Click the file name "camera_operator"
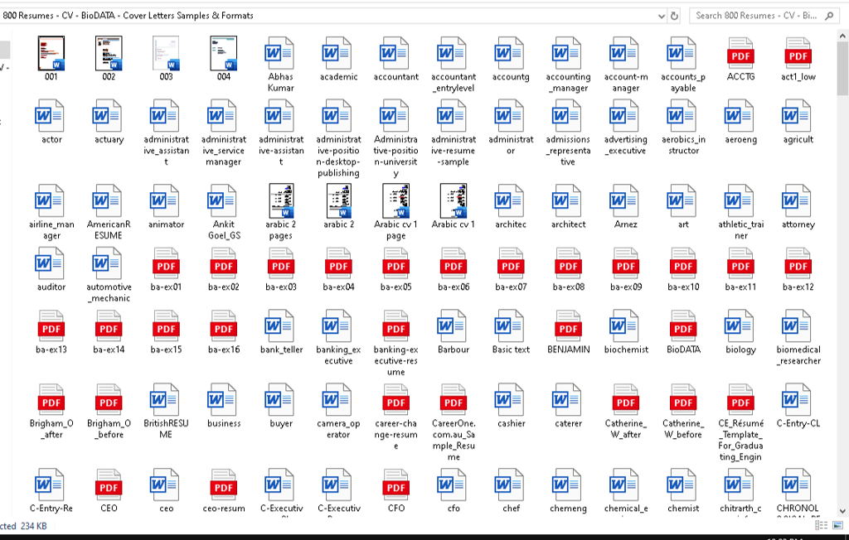The image size is (849, 540). [338, 429]
